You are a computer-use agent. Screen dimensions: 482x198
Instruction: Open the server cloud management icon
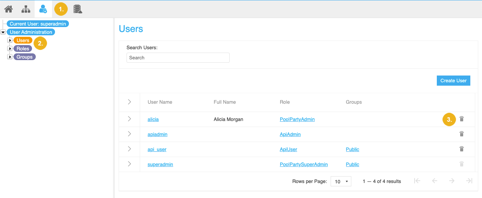click(x=78, y=9)
